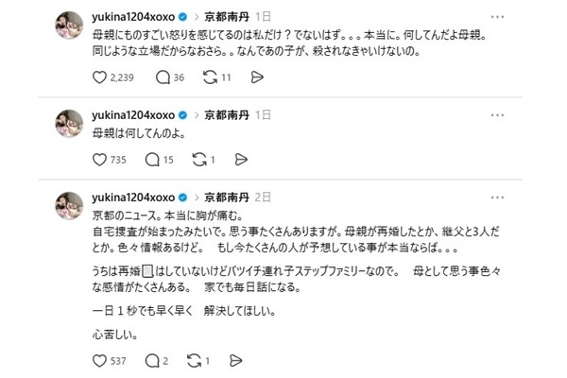Open replies on the first post (36)
This screenshot has width=567, height=378.
[162, 77]
